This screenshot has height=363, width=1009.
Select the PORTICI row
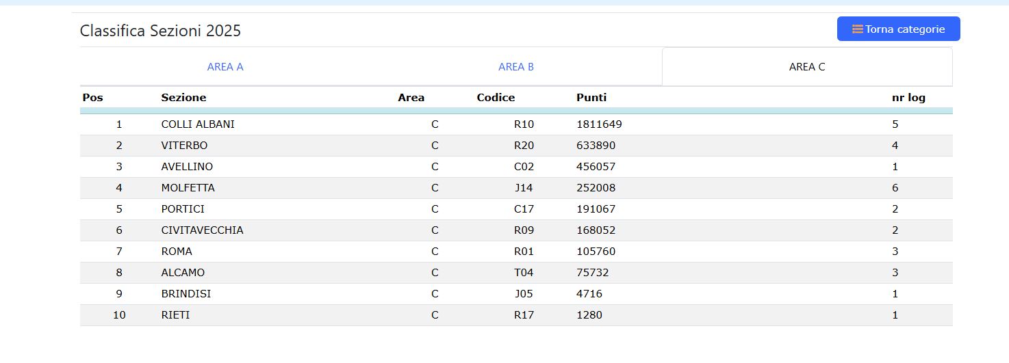[516, 209]
